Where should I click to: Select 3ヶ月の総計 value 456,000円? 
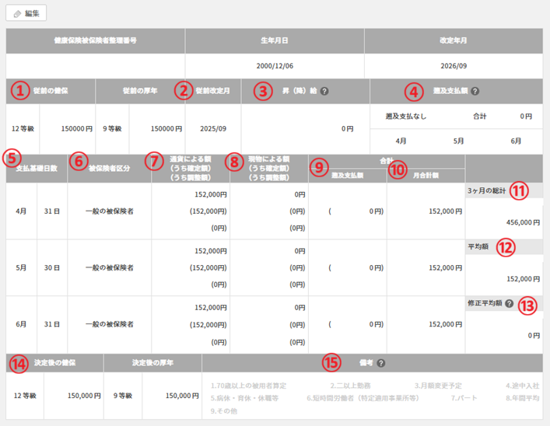[x=523, y=222]
